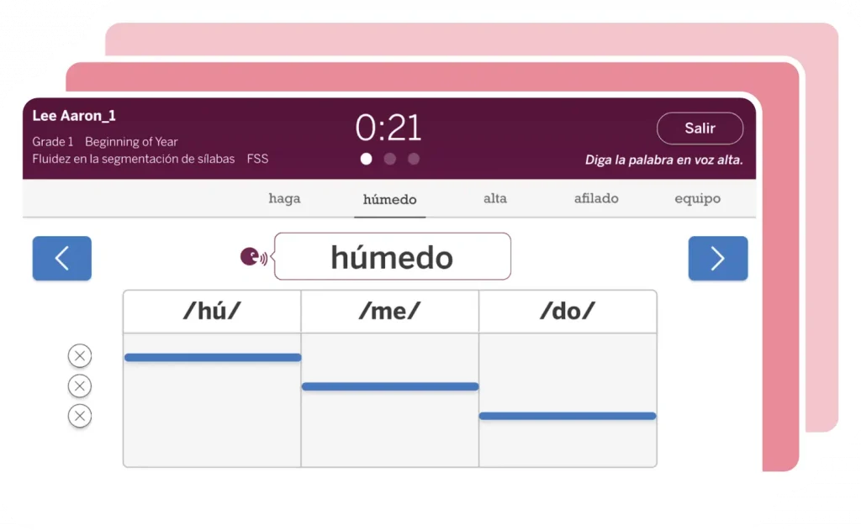861x530 pixels.
Task: Select the first progress dot under timer
Action: pyautogui.click(x=367, y=159)
